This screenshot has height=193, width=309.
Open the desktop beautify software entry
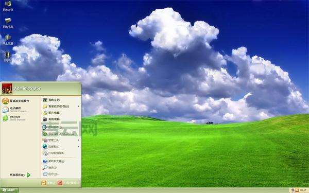click(16, 101)
